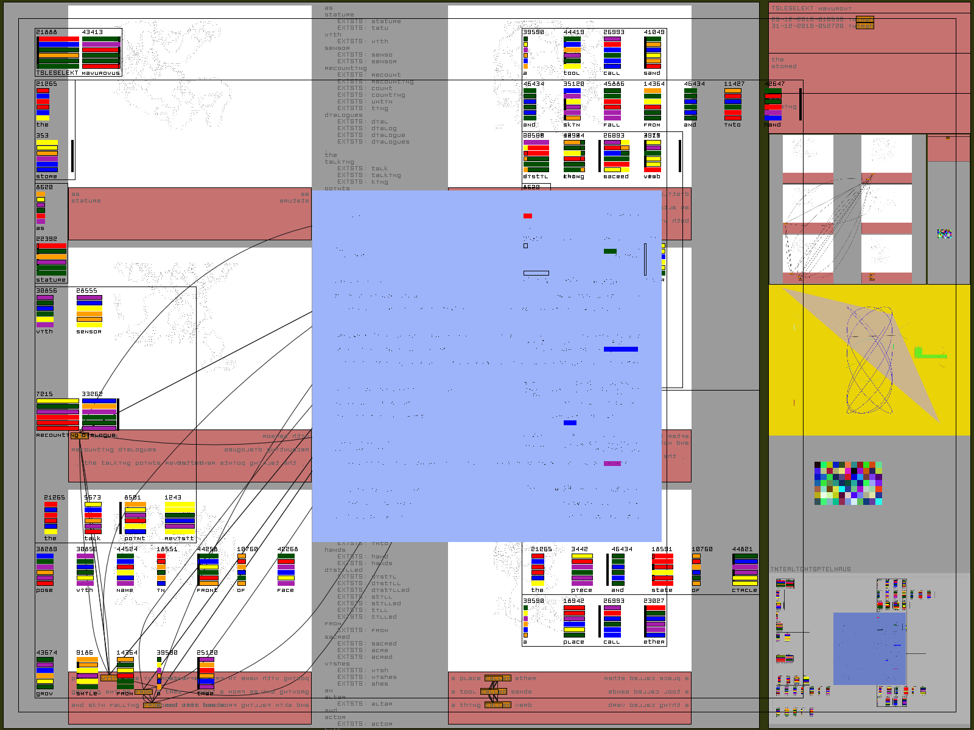Click the circle word block numbered 44821
Image resolution: width=974 pixels, height=730 pixels.
click(745, 570)
